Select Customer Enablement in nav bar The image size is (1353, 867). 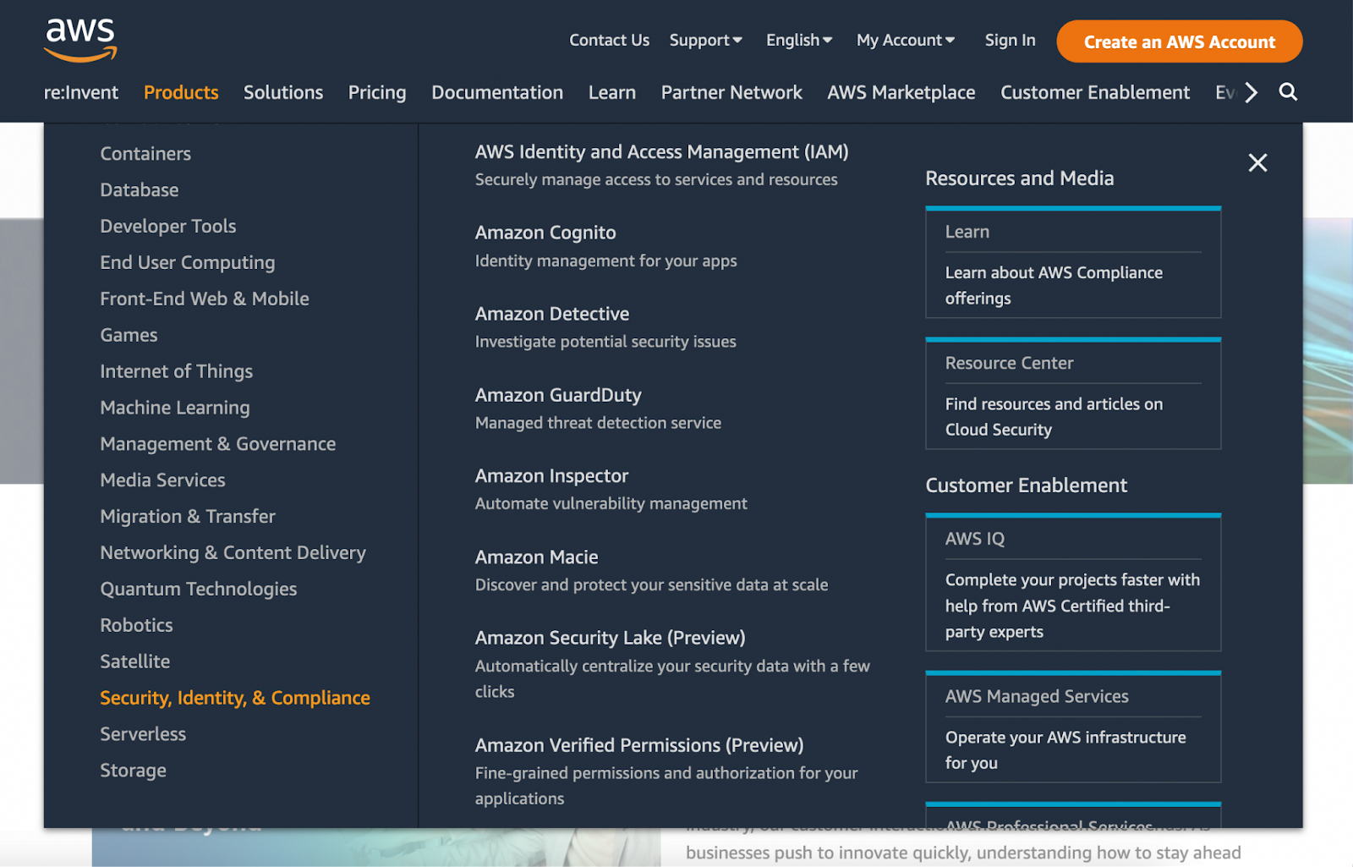point(1095,92)
